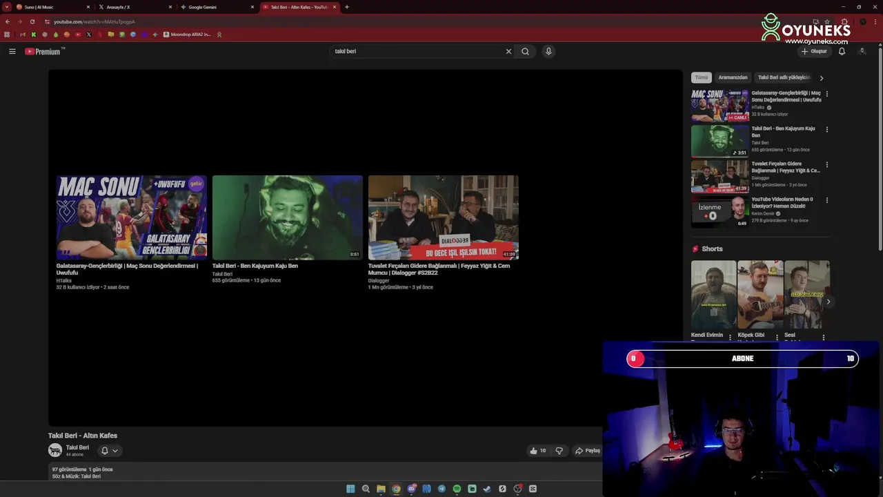This screenshot has height=497, width=883.
Task: Reload the current page
Action: [x=32, y=21]
